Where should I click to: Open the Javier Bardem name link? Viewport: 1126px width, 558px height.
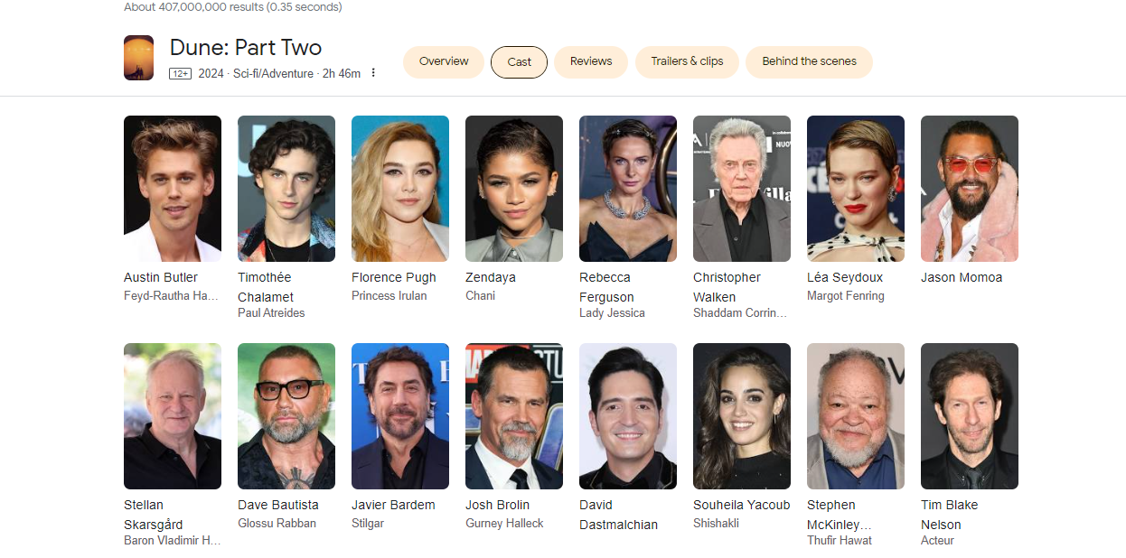[x=393, y=505]
